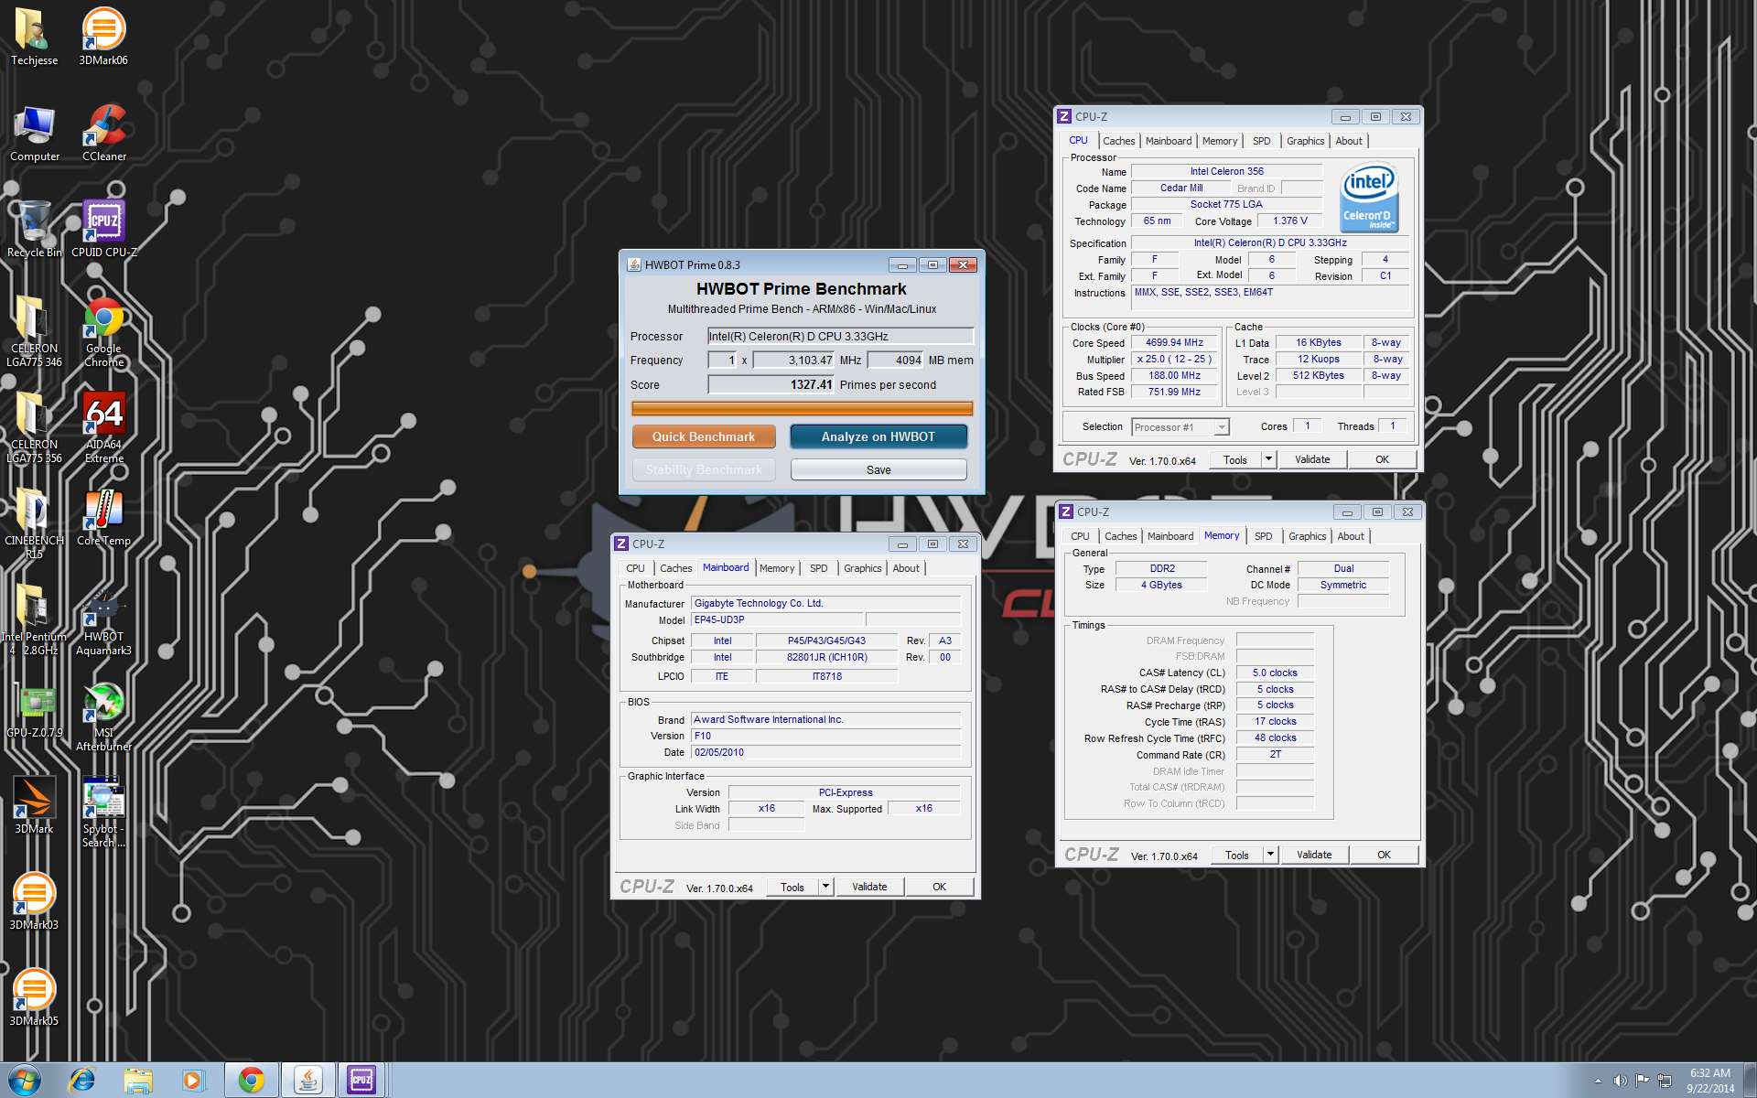
Task: Open the Computer desktop icon
Action: [35, 134]
